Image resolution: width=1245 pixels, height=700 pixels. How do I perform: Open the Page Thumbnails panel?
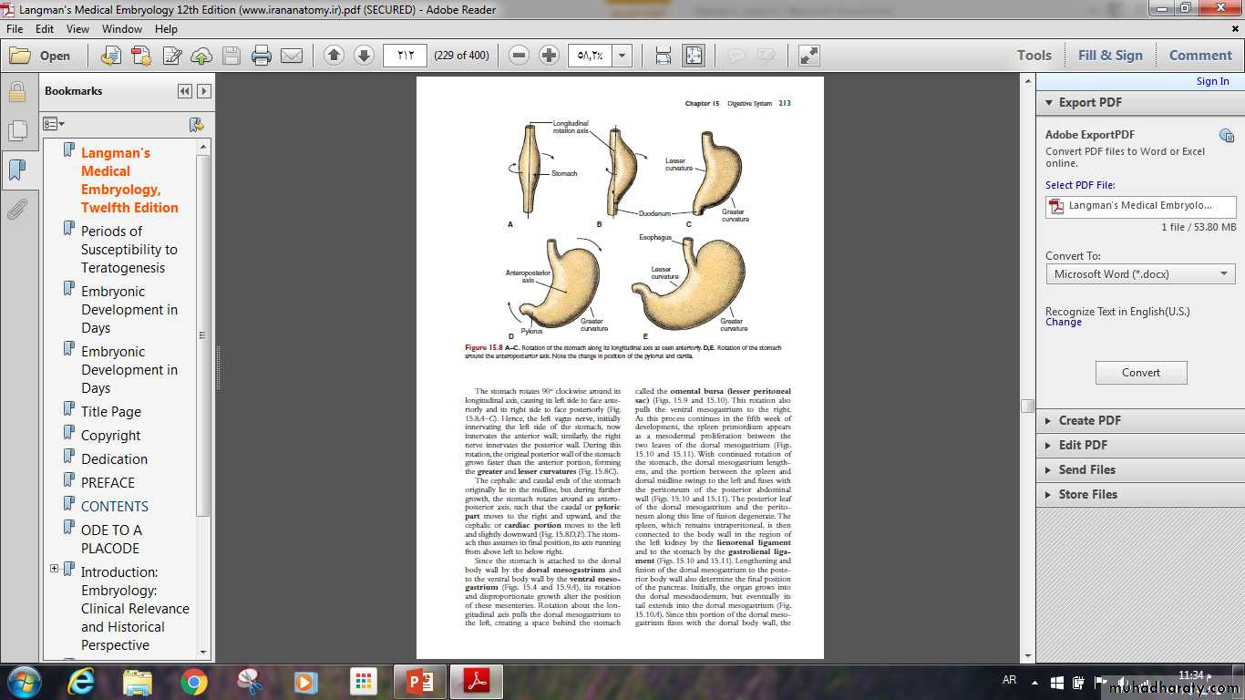tap(16, 131)
